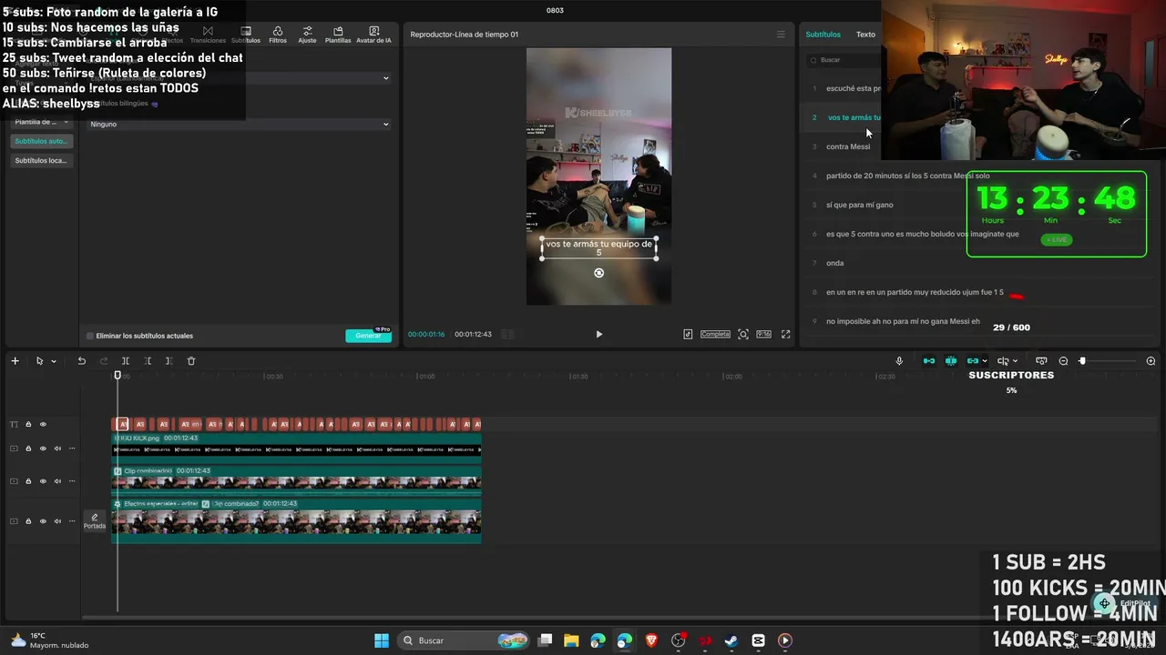Play the preview video
Screen dimensions: 1166x655
(x=598, y=334)
